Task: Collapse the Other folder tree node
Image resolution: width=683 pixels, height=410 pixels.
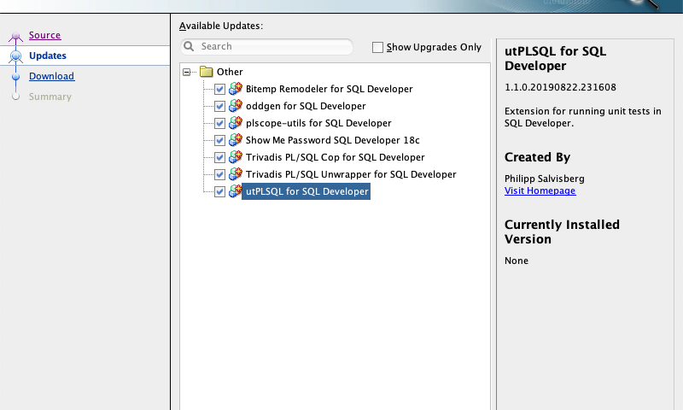Action: pyautogui.click(x=187, y=72)
